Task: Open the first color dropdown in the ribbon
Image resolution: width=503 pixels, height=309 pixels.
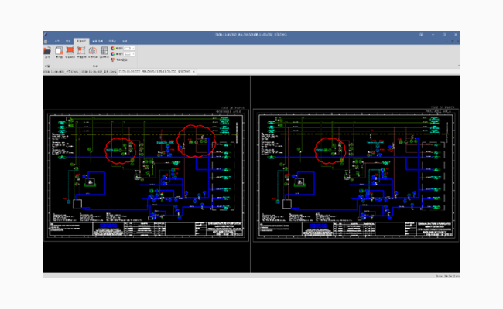Action: (129, 49)
